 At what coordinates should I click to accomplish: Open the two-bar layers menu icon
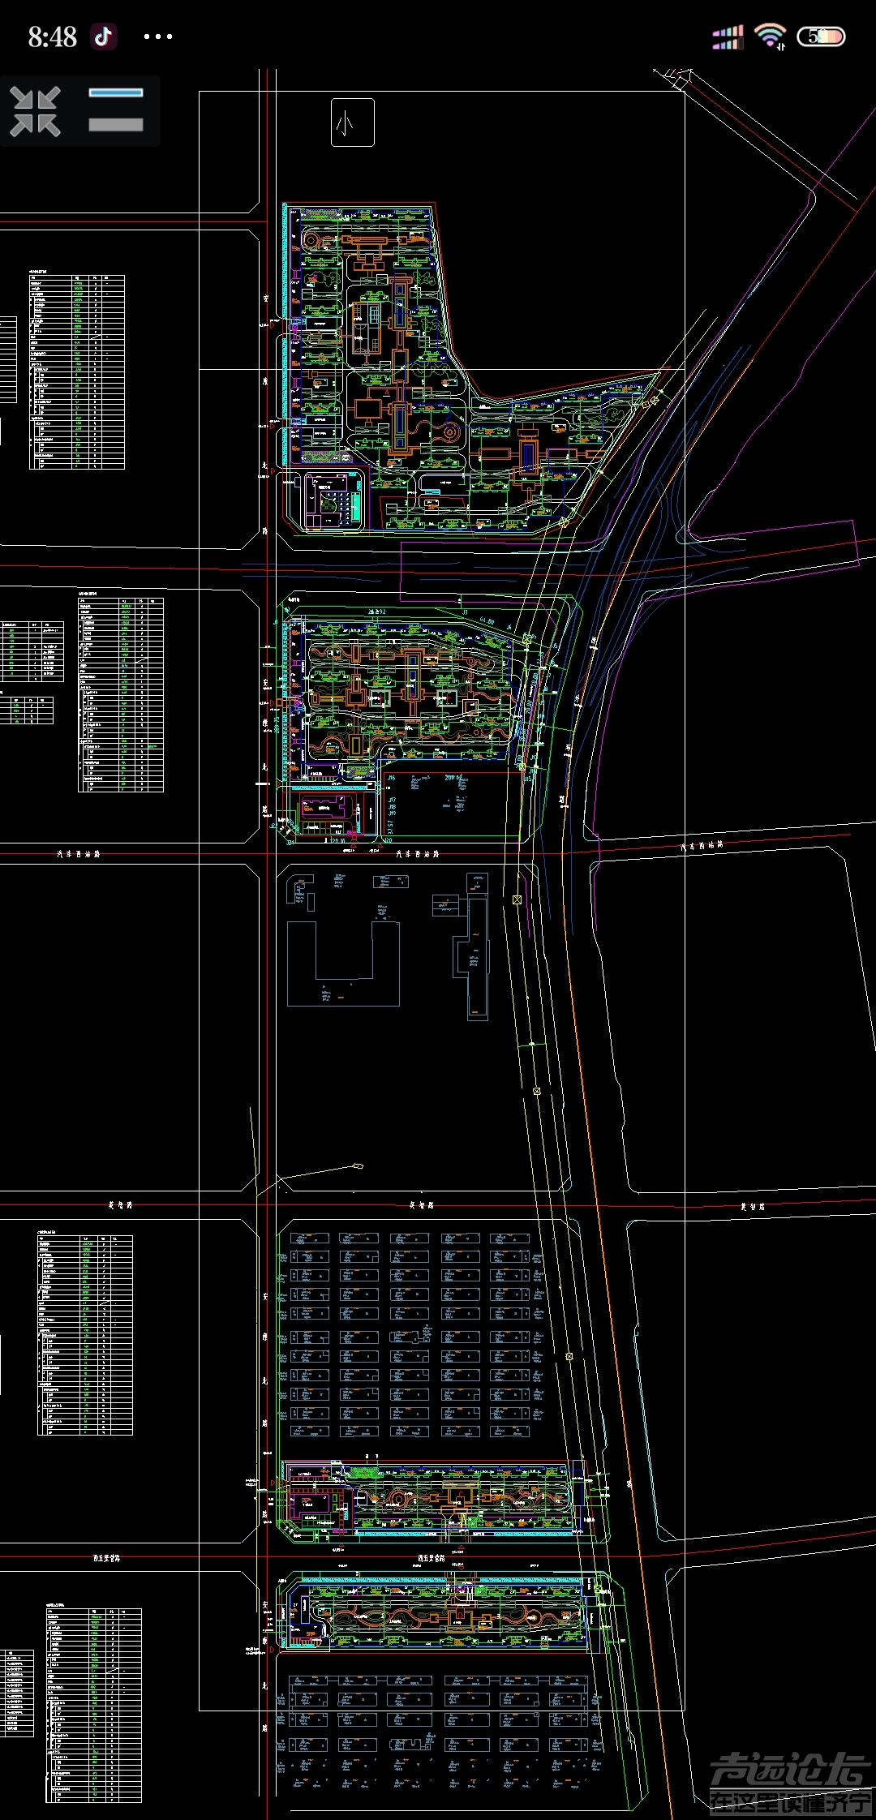pos(115,110)
